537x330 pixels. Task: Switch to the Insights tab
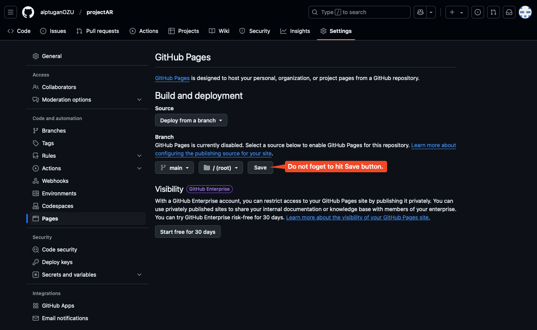(295, 31)
